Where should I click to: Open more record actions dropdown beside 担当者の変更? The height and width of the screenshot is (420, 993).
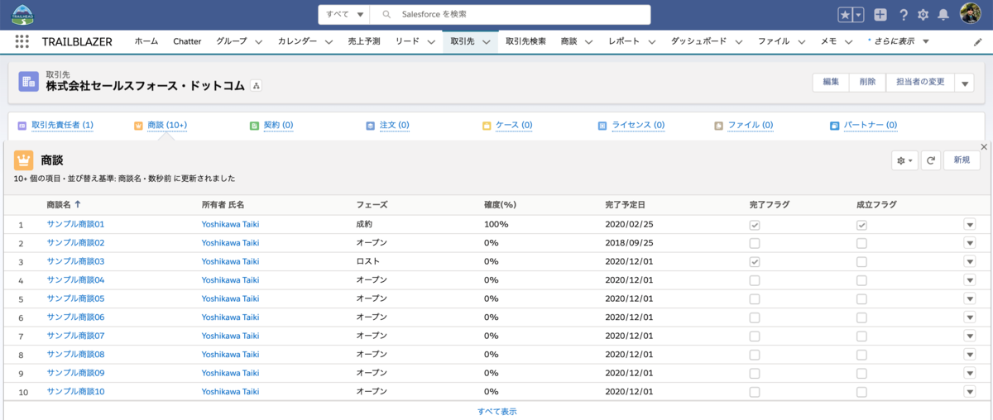coord(964,83)
